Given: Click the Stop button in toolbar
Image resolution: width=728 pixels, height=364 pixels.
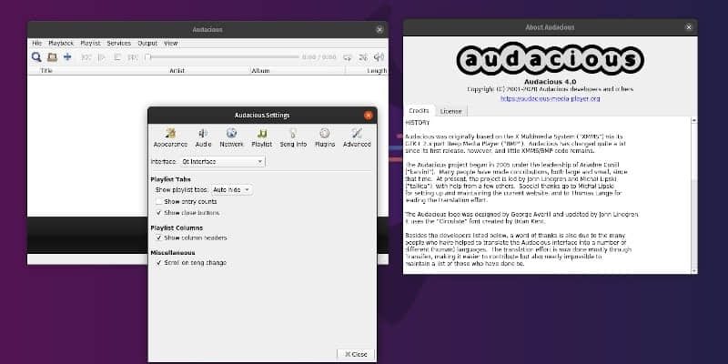Looking at the screenshot, I should (x=117, y=57).
